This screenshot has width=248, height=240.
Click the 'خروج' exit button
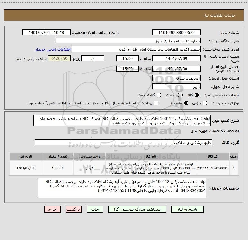[52, 209]
